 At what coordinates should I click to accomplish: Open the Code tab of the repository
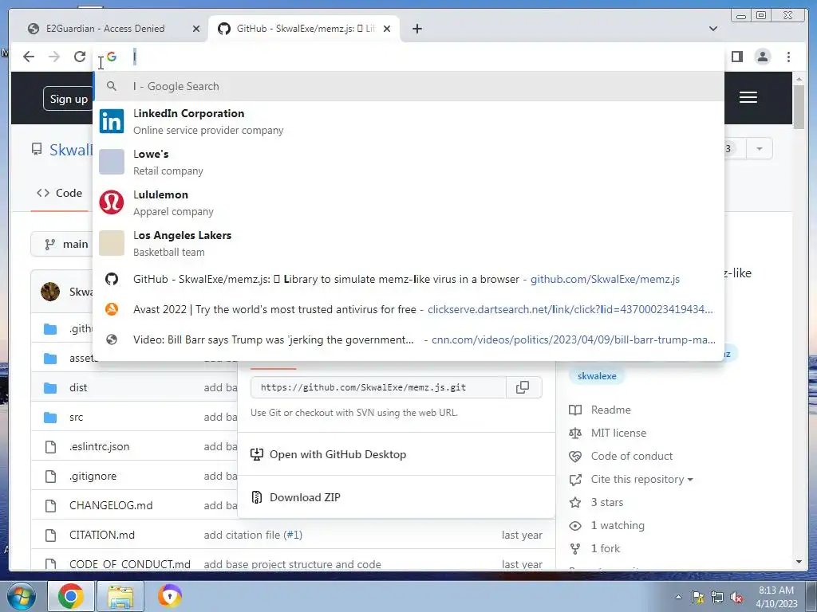(x=59, y=193)
